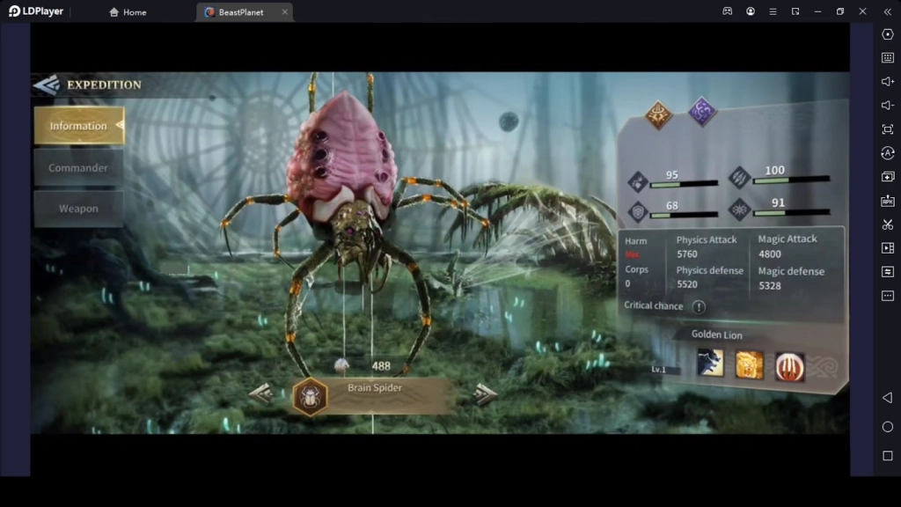Switch to the Weapon tab

click(77, 208)
